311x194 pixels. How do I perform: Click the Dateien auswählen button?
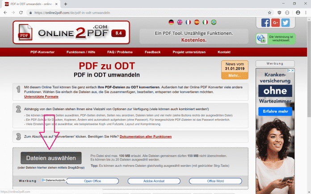click(x=51, y=158)
